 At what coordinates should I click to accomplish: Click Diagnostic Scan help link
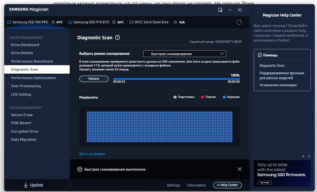(272, 66)
